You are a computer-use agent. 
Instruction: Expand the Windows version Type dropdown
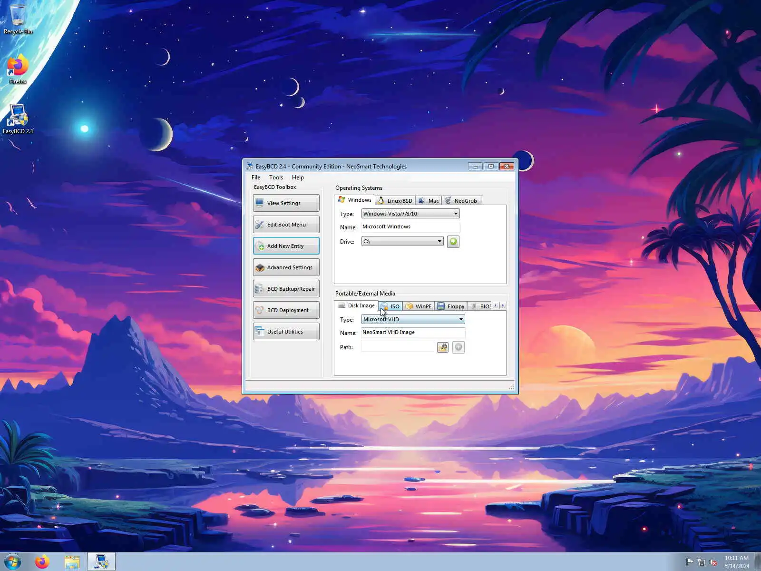tap(410, 214)
